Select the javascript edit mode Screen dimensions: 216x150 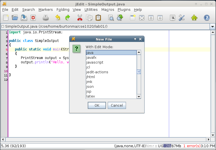[111, 62]
